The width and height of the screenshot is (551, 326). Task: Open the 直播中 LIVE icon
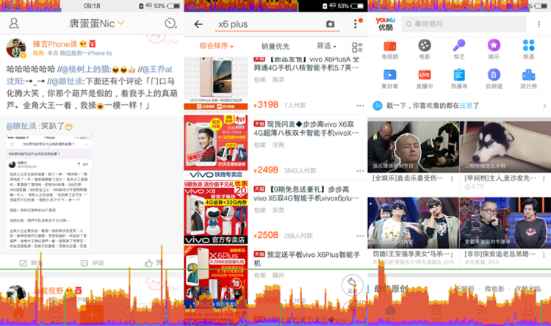coord(425,75)
